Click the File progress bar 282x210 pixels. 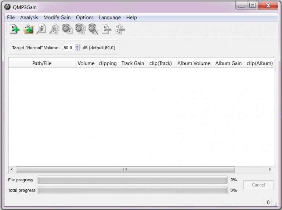[x=133, y=180]
